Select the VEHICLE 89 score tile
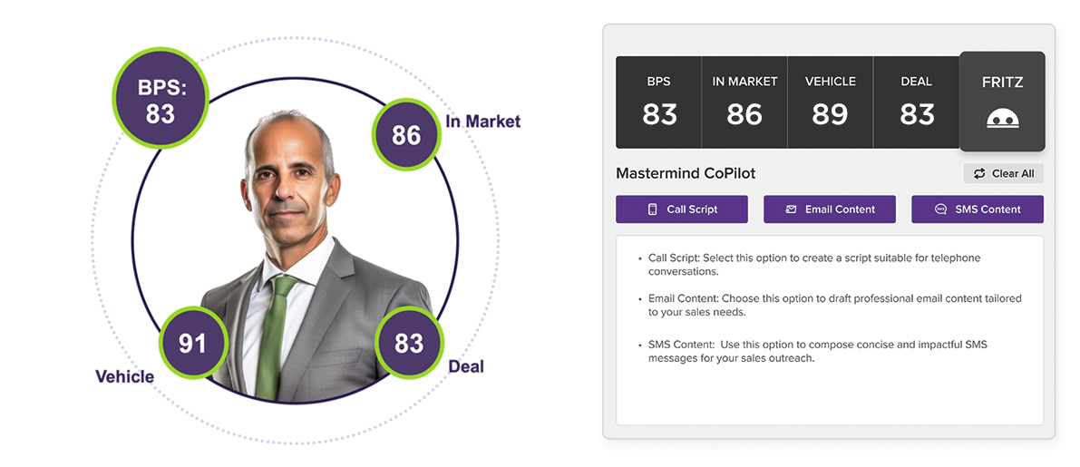This screenshot has height=467, width=1080. [x=830, y=102]
